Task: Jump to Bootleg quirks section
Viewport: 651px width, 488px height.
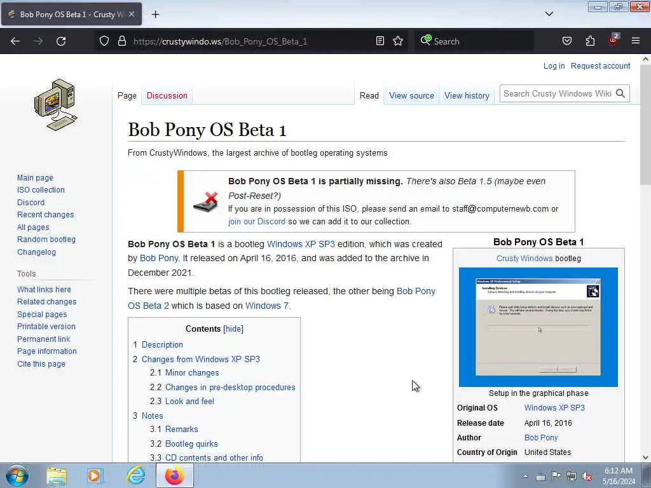Action: [x=191, y=444]
